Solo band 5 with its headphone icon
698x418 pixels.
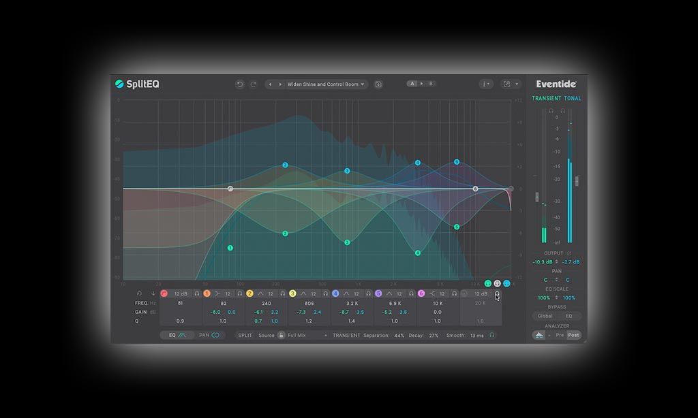pos(411,293)
